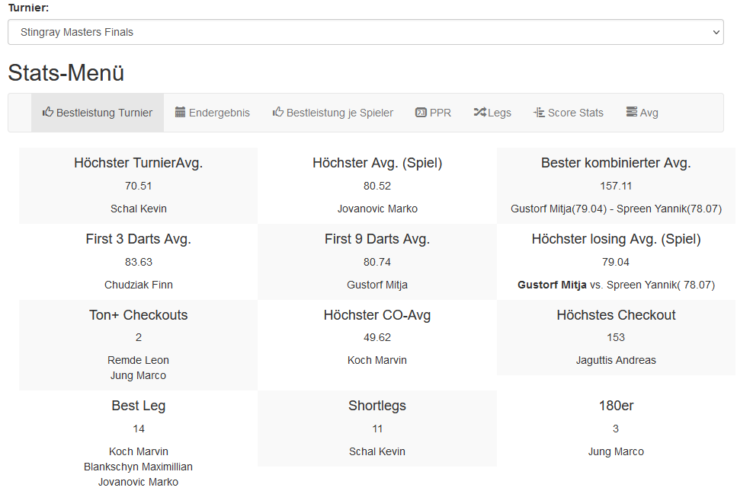Click the thumbs-up icon on Bestleistung Turnier tab
Image resolution: width=737 pixels, height=494 pixels.
click(x=48, y=112)
